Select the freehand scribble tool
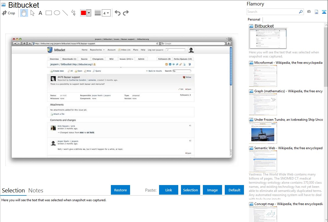 [x=73, y=13]
